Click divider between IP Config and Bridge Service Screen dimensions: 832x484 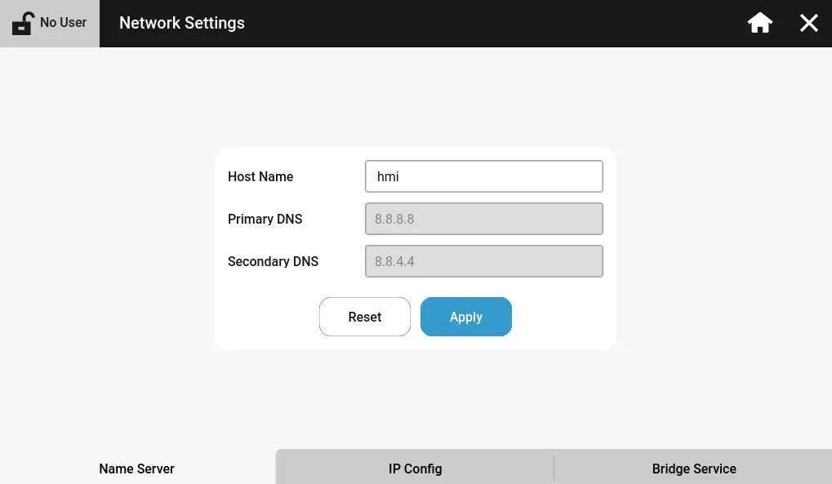tap(554, 468)
